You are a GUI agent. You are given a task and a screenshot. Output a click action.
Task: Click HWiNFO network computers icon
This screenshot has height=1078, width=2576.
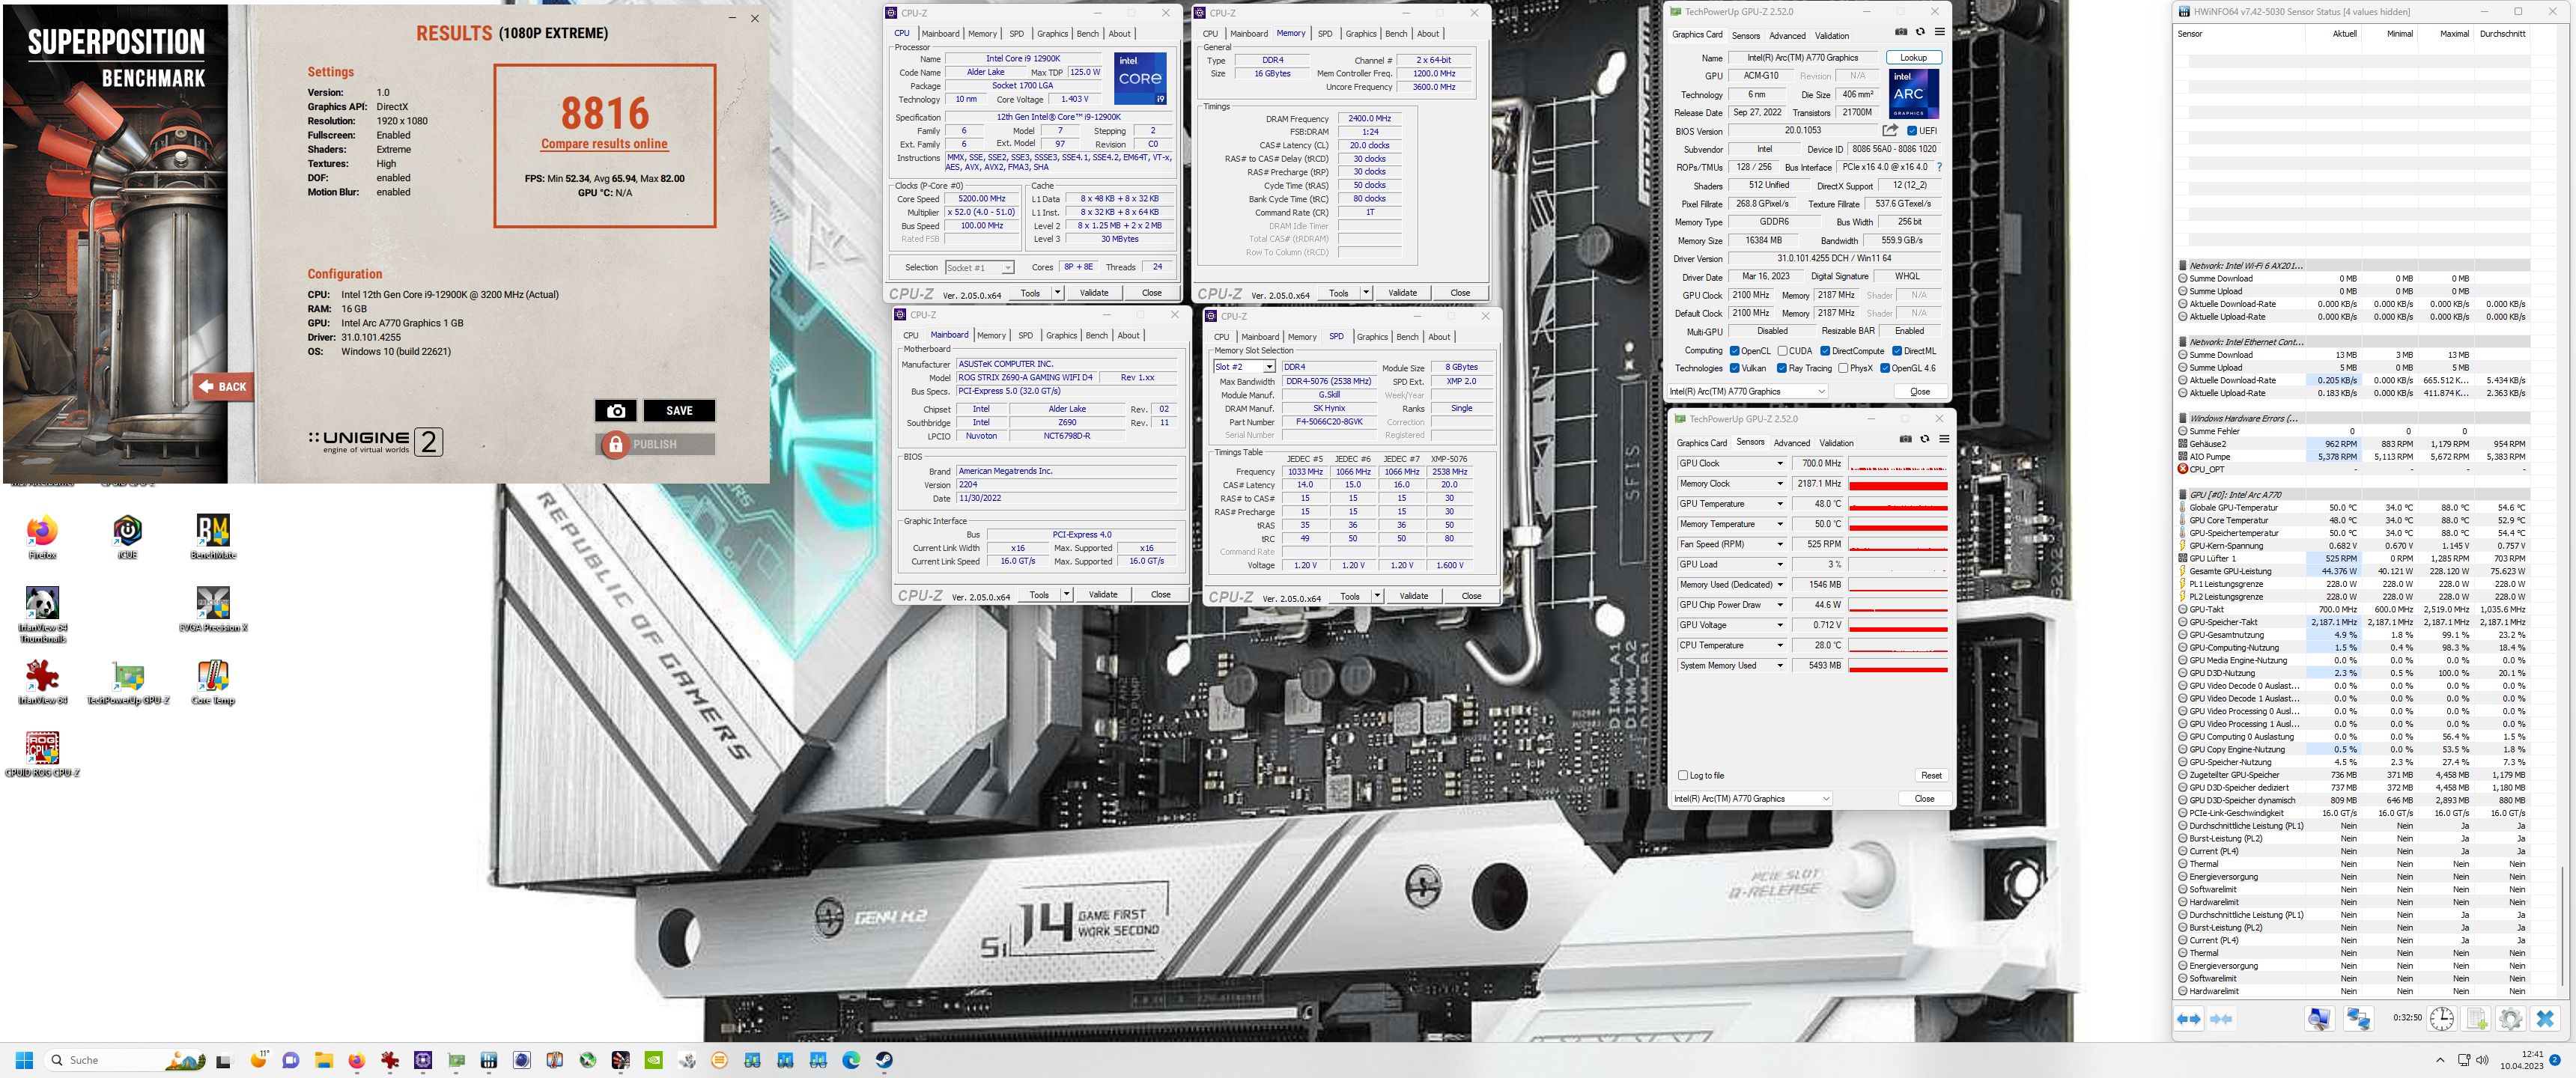2358,1019
